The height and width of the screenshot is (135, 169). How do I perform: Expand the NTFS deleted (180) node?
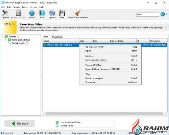pos(6,40)
